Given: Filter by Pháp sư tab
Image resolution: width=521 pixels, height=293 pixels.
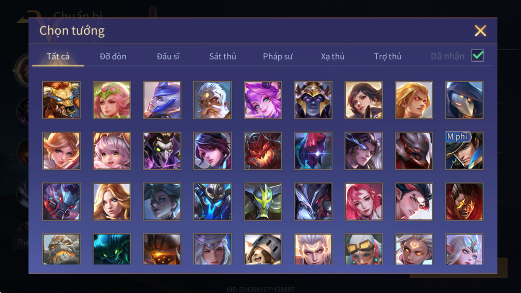Looking at the screenshot, I should pos(278,56).
